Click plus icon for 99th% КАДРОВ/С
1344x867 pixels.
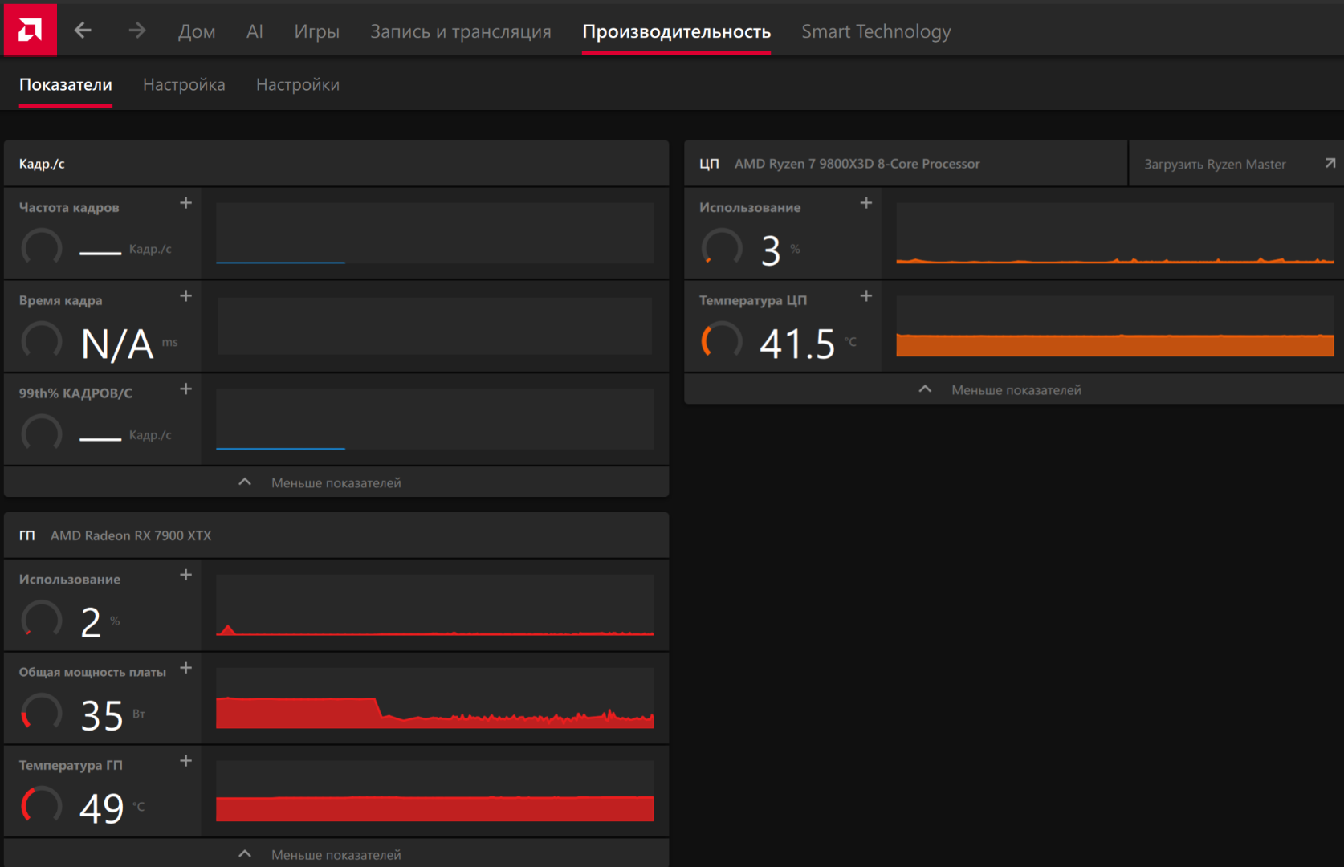(x=185, y=389)
